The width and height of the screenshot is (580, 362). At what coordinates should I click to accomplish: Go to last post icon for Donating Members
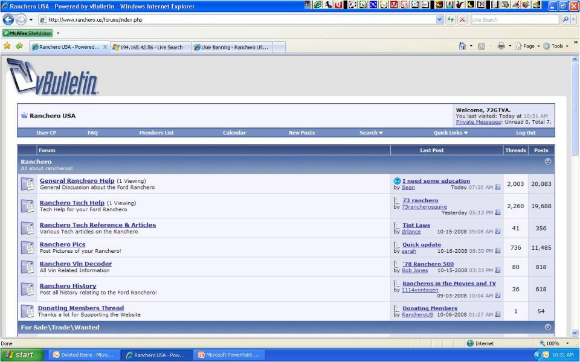[497, 315]
